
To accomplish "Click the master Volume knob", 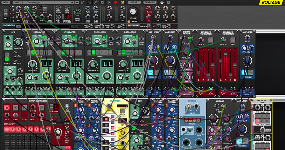I will 133,11.
